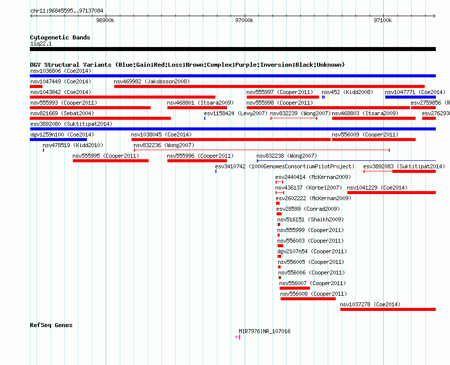Click nsv555995 (Cooper2011) label
450x365 pixels.
coord(106,156)
